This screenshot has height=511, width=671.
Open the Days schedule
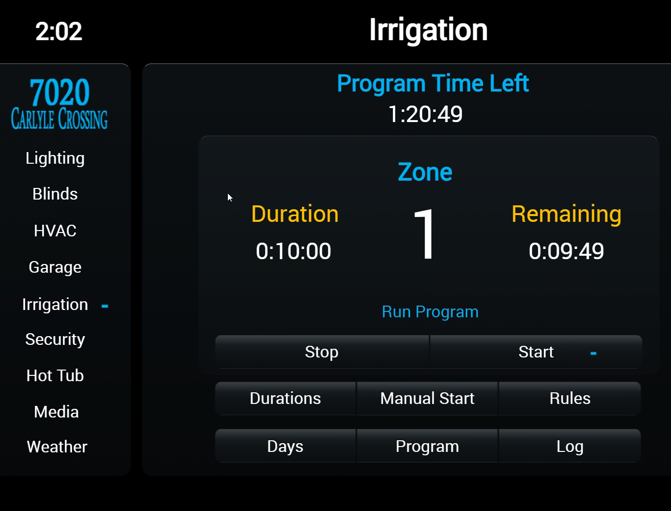[x=285, y=446]
